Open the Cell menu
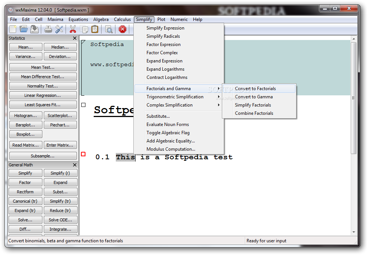368x255 pixels. (x=39, y=19)
